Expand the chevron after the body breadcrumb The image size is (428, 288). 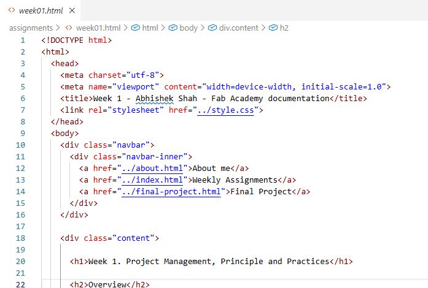tap(202, 28)
